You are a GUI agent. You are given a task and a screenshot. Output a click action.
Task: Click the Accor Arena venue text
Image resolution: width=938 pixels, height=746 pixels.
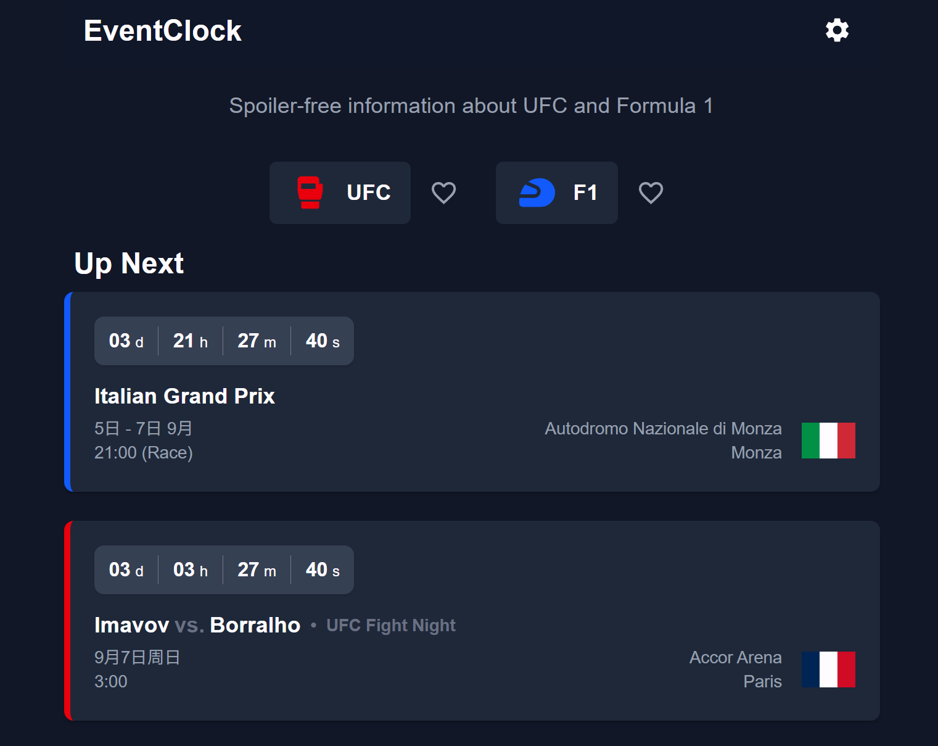pos(735,657)
